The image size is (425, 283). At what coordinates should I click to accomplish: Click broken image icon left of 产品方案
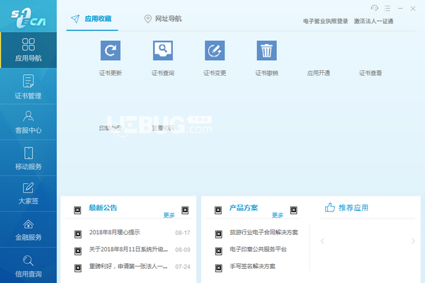pyautogui.click(x=218, y=210)
